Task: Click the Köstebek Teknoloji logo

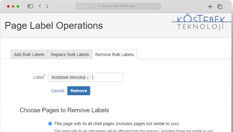Action: click(x=201, y=23)
